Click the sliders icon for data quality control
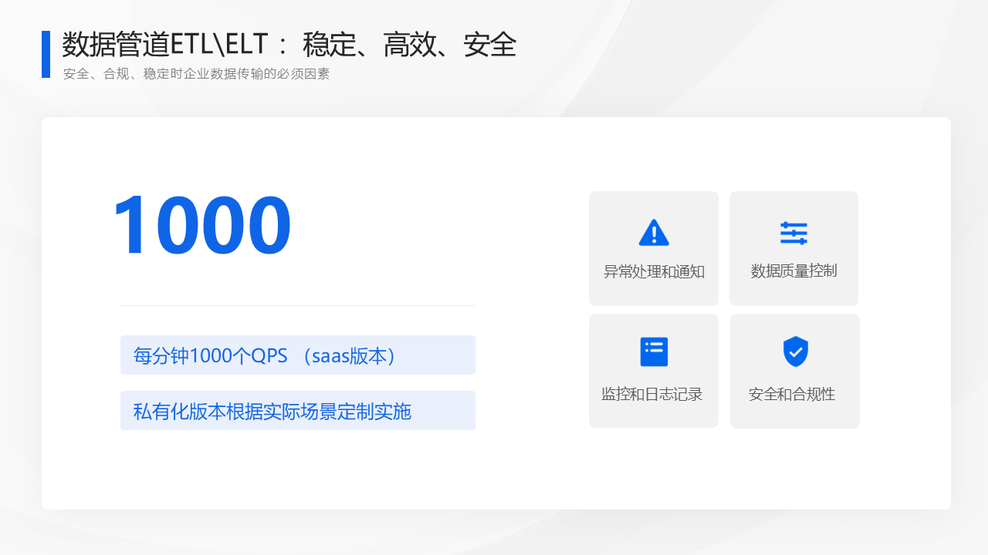The width and height of the screenshot is (988, 555). [793, 233]
